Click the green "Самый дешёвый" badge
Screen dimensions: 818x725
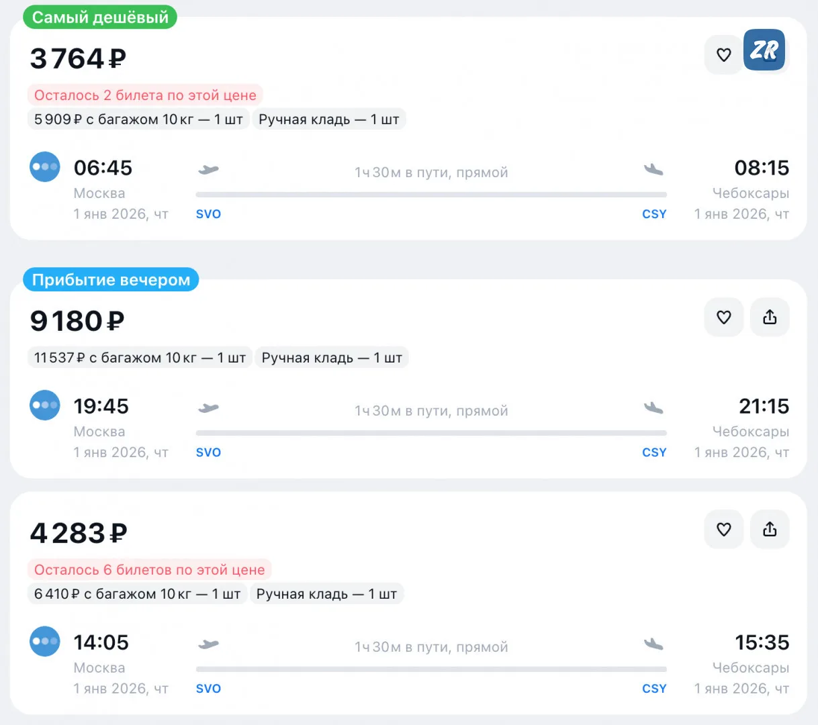(x=100, y=17)
